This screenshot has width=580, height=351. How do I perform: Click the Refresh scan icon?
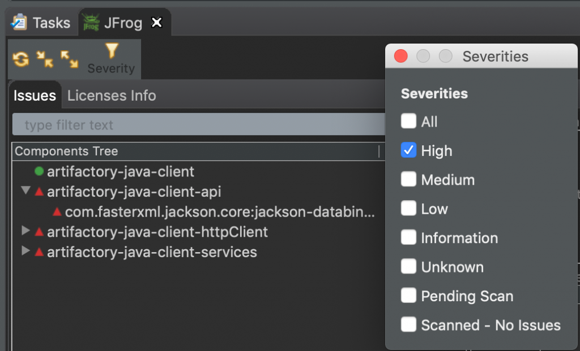pos(21,59)
